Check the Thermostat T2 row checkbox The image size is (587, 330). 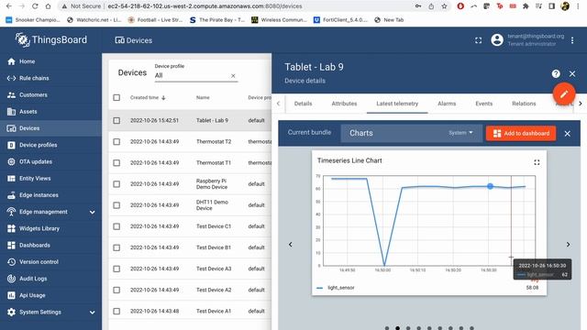(116, 142)
